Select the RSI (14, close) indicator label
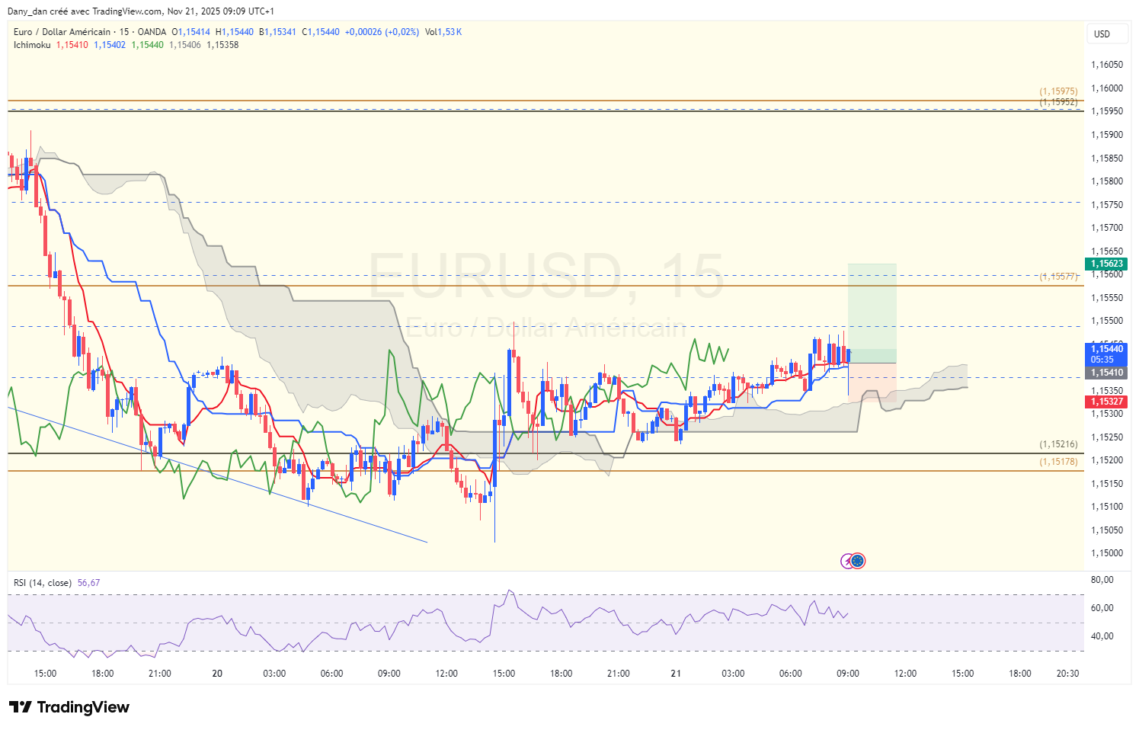The height and width of the screenshot is (730, 1139). pyautogui.click(x=43, y=583)
